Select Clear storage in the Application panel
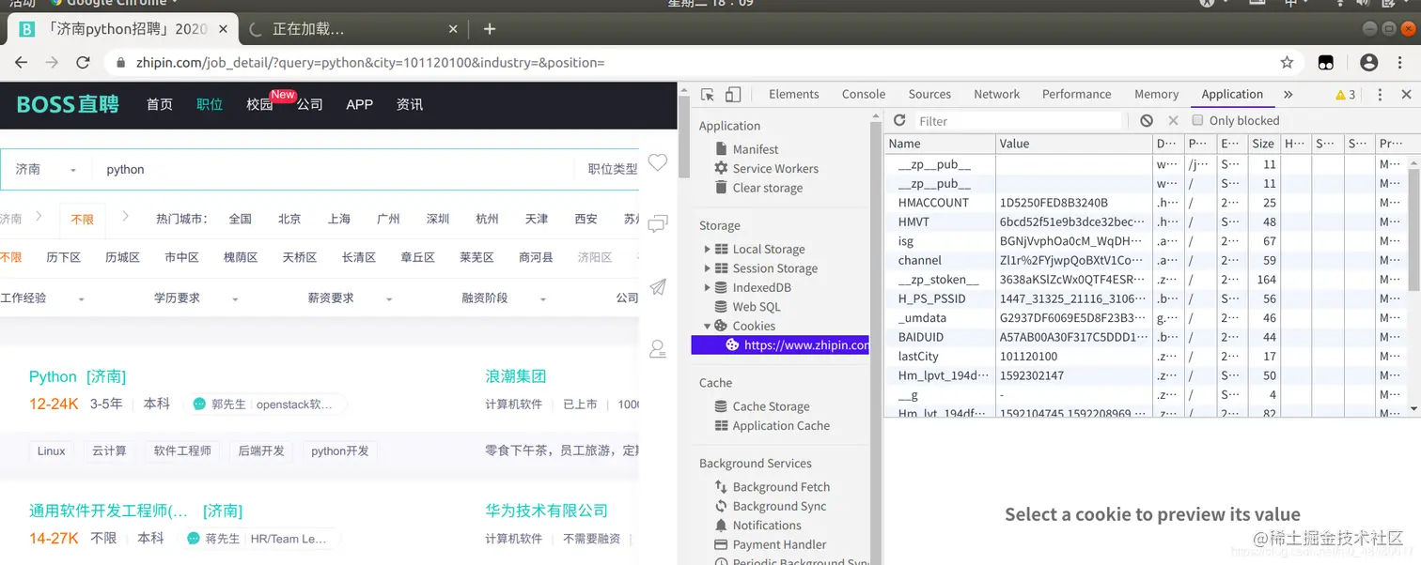The width and height of the screenshot is (1421, 565). coord(767,188)
